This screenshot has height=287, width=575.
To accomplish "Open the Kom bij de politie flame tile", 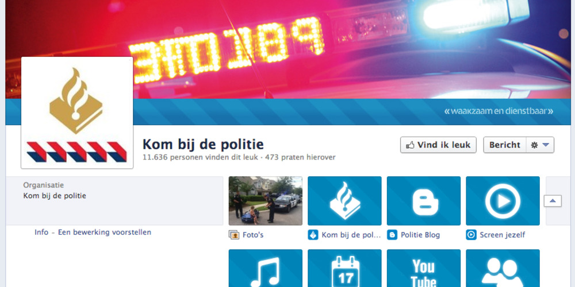I will coord(344,200).
